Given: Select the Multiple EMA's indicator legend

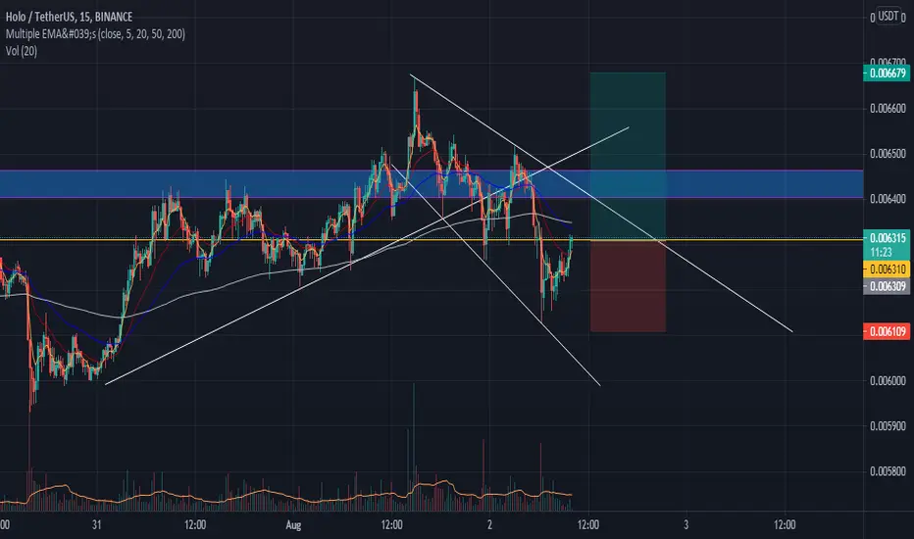Looking at the screenshot, I should [95, 33].
